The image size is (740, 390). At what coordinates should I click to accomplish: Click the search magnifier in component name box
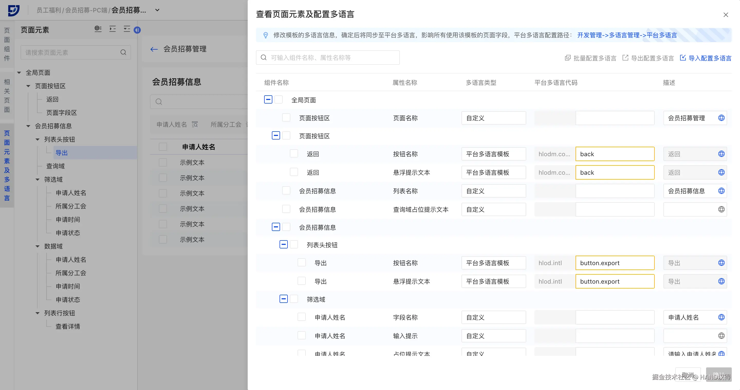pos(263,58)
